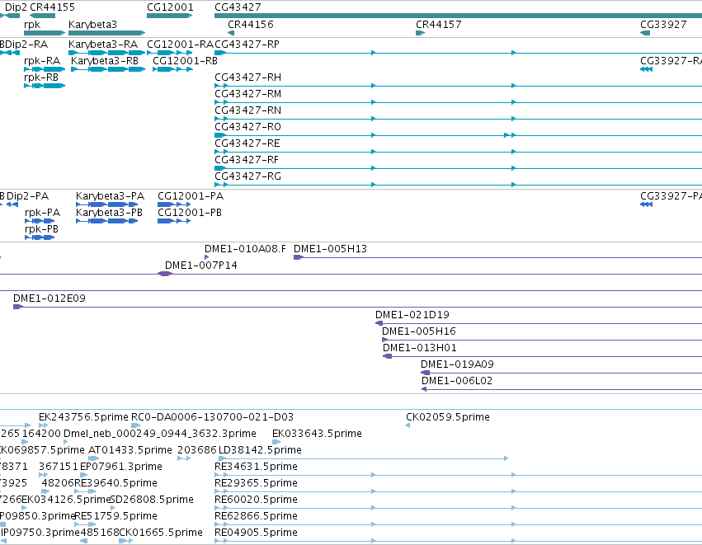Select transcript CG43427-RG
The height and width of the screenshot is (545, 702).
(248, 176)
